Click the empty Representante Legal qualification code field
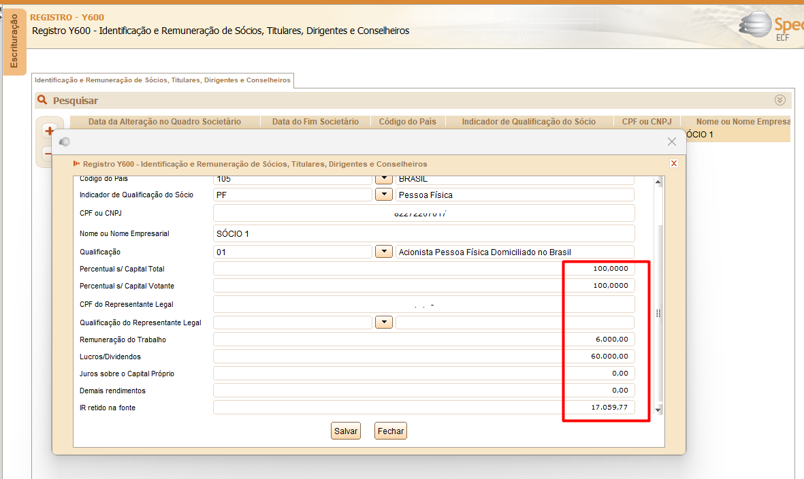The width and height of the screenshot is (804, 479). click(x=292, y=323)
